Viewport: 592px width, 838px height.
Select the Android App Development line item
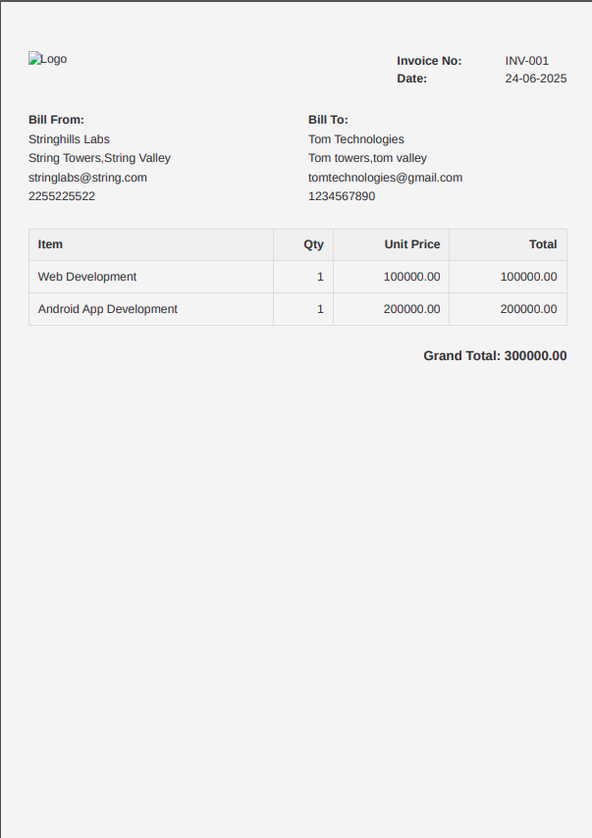pos(108,309)
